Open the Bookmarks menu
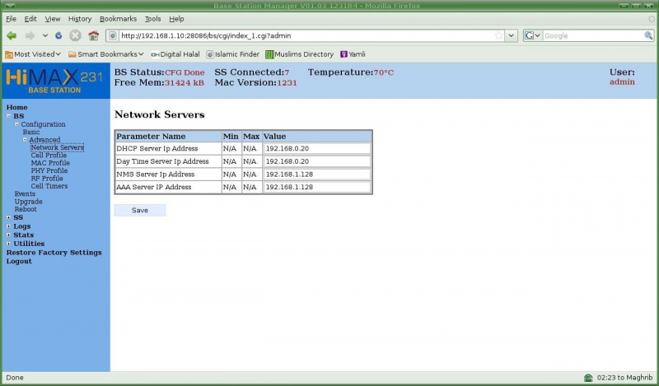This screenshot has height=386, width=659. pos(119,18)
